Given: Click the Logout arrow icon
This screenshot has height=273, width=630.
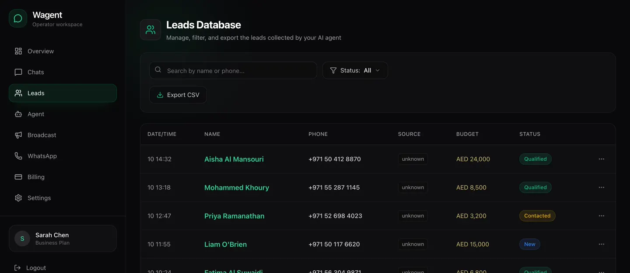Looking at the screenshot, I should [17, 268].
